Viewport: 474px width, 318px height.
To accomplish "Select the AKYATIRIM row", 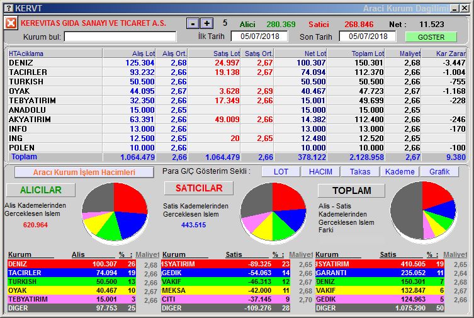I will tap(237, 120).
